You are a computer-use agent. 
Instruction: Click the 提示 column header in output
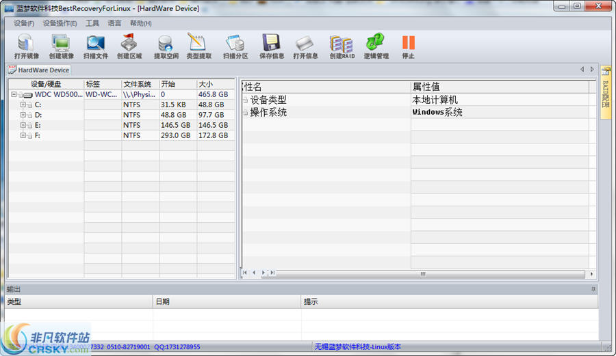450,301
